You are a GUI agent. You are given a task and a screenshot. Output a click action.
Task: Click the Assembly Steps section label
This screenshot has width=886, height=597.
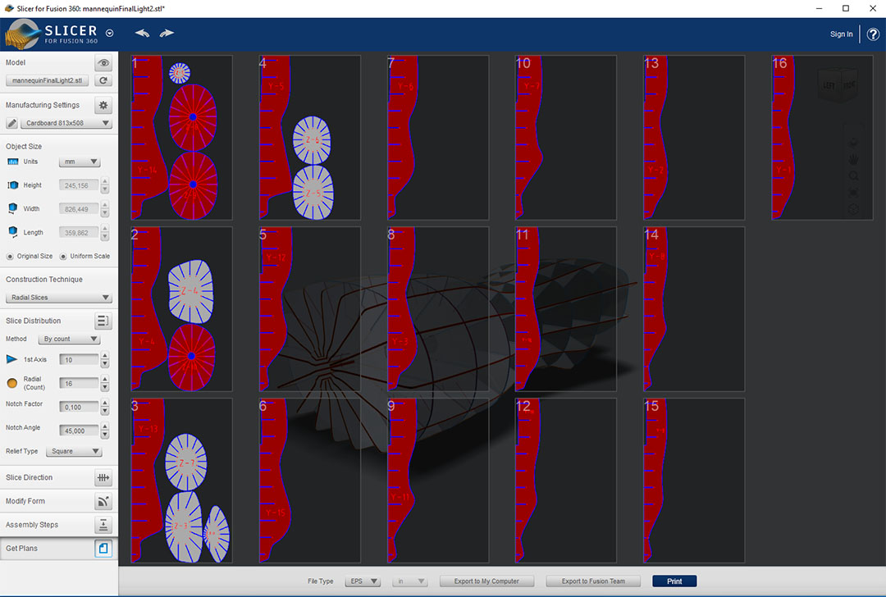click(x=32, y=525)
